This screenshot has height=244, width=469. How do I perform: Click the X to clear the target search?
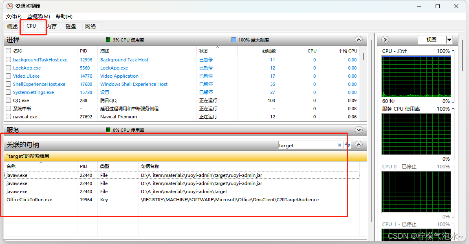click(x=339, y=145)
